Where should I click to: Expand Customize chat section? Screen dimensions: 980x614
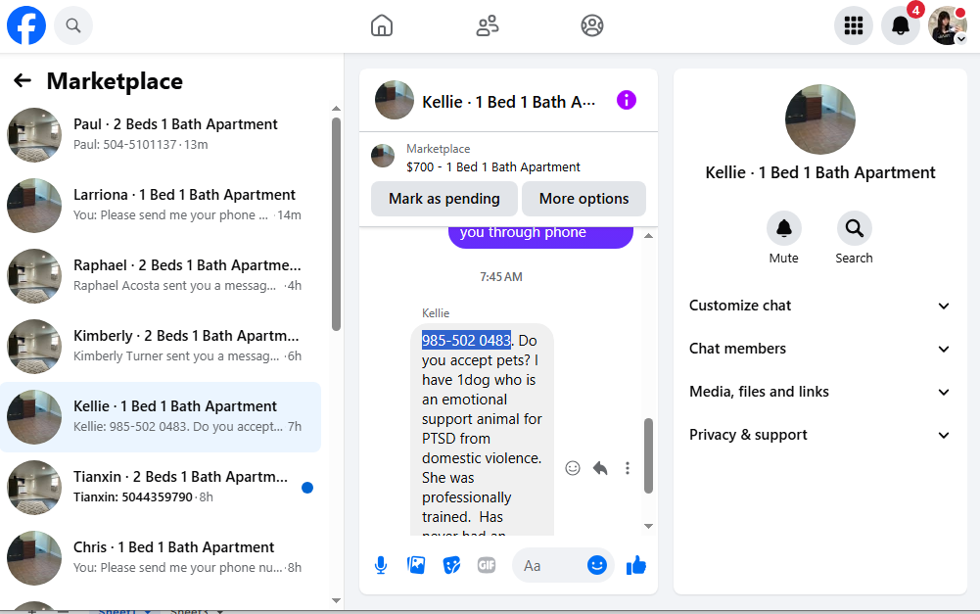pyautogui.click(x=819, y=306)
